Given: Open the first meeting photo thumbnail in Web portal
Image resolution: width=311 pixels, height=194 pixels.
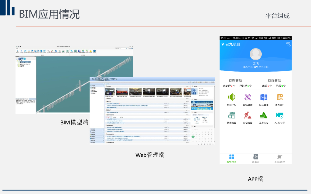Looking at the screenshot, I should point(110,92).
